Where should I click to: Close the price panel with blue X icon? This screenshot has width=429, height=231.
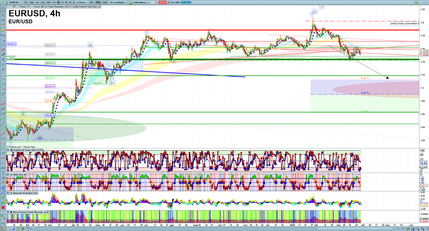pyautogui.click(x=14, y=7)
